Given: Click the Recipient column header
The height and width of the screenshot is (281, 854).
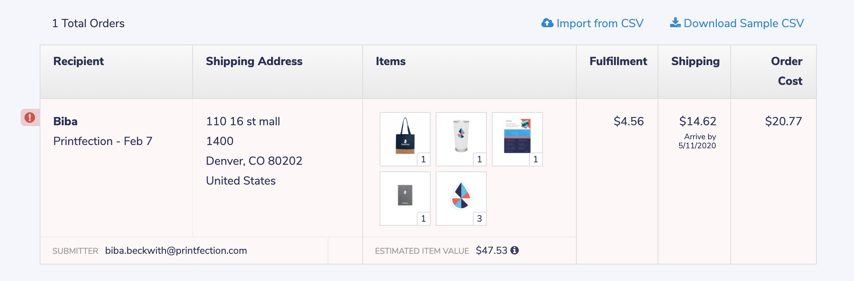Looking at the screenshot, I should [x=78, y=61].
